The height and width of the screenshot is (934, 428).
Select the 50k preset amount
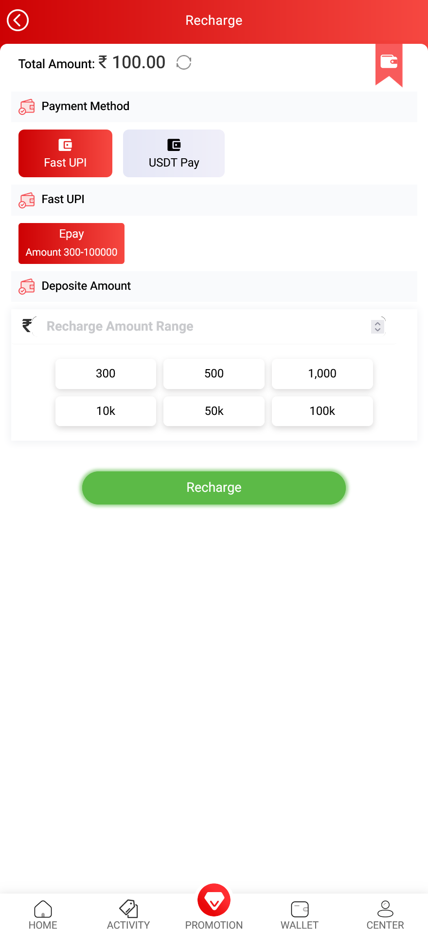(x=214, y=411)
